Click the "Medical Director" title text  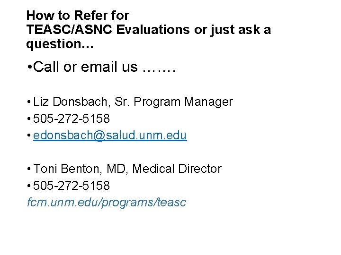click(x=177, y=169)
